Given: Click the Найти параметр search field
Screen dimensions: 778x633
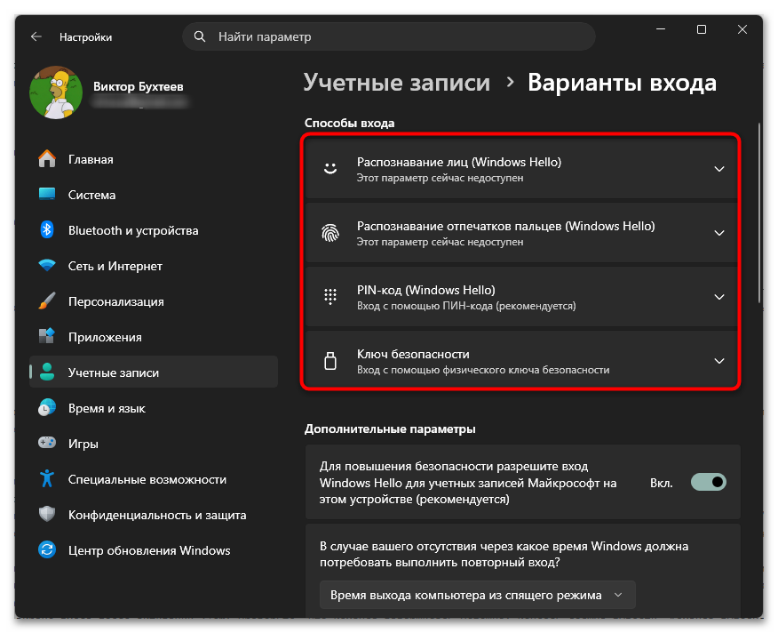Looking at the screenshot, I should point(389,36).
